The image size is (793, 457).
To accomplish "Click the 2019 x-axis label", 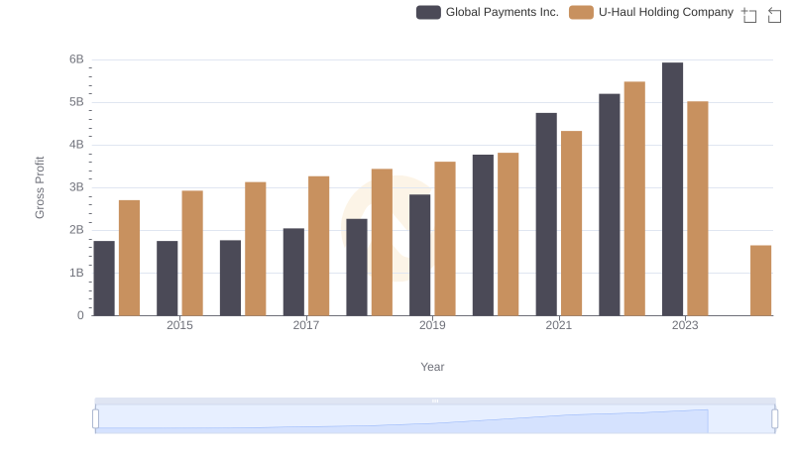I will pyautogui.click(x=432, y=325).
